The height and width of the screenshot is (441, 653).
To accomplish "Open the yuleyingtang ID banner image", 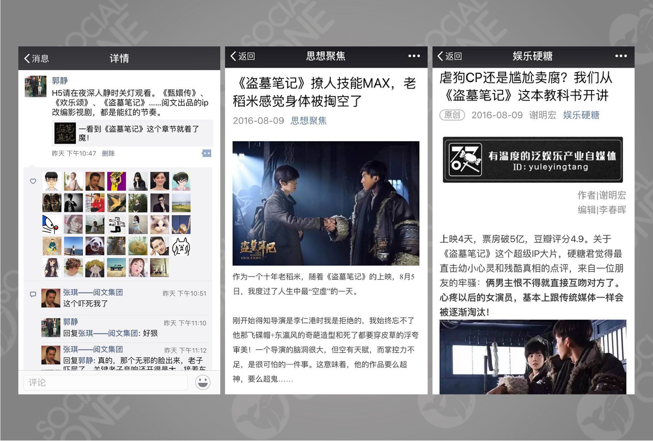I will [533, 160].
